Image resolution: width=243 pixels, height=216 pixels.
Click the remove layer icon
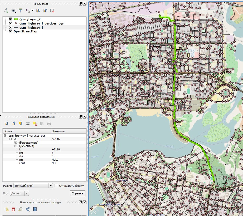pyautogui.click(x=52, y=11)
